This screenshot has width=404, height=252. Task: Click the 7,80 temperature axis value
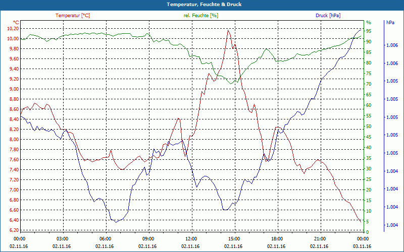tap(14, 149)
